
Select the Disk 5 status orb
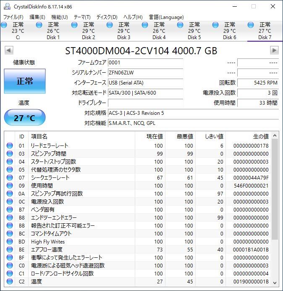(180, 25)
